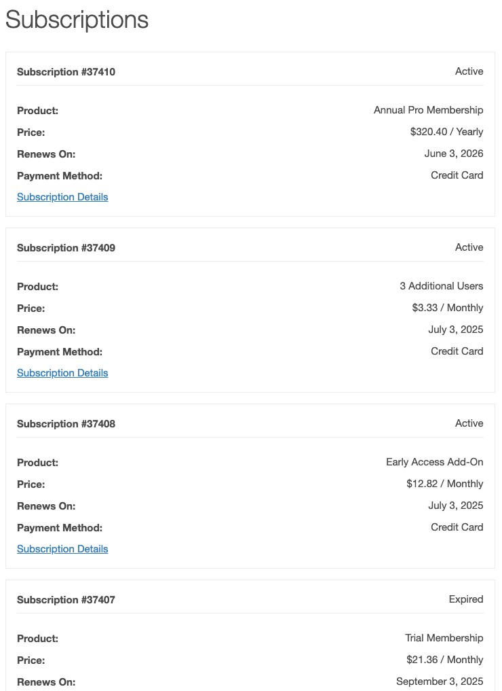Open Subscription Details for subscription #37408
Image resolution: width=502 pixels, height=691 pixels.
point(62,549)
